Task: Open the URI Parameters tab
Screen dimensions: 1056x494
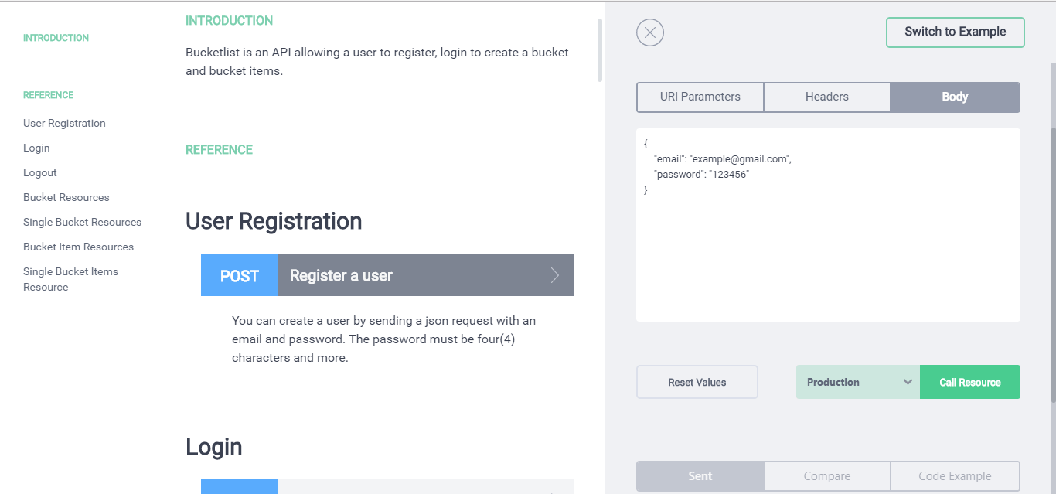Action: [x=700, y=97]
